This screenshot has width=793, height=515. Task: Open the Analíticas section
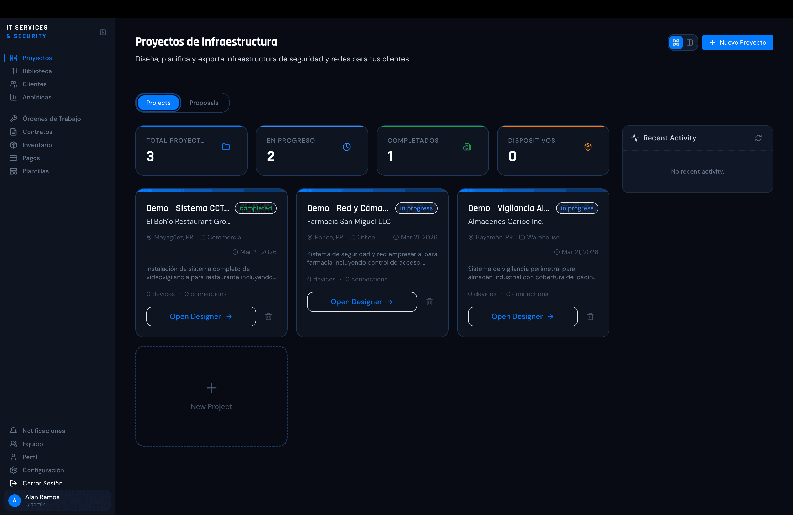click(37, 97)
